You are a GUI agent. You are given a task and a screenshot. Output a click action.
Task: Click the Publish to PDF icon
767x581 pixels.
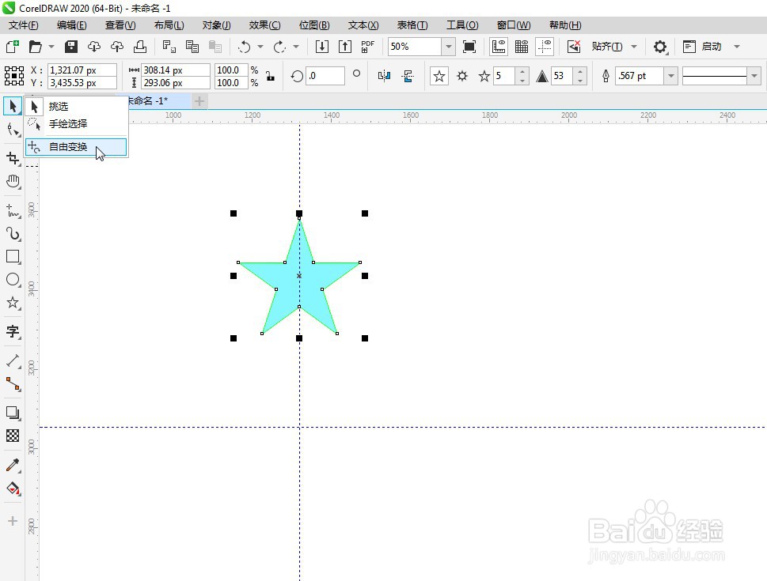pos(367,47)
